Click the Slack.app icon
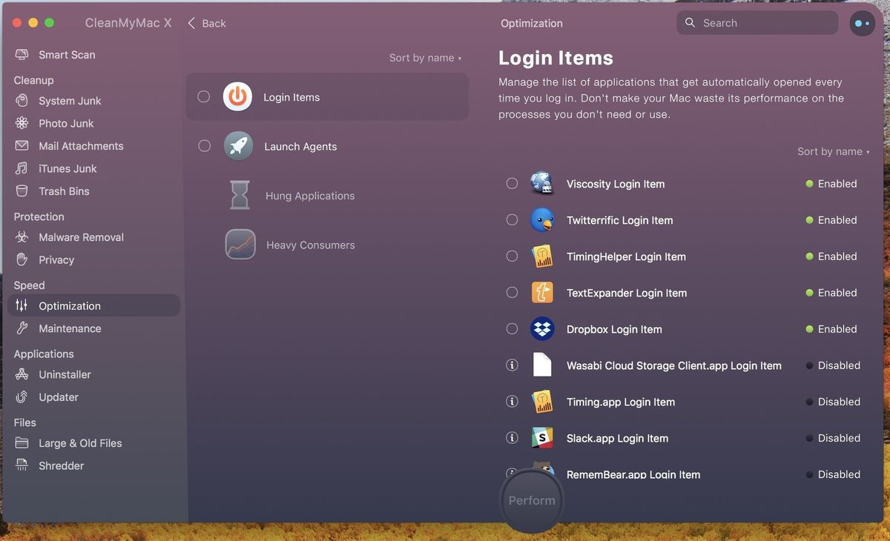890x541 pixels. click(x=542, y=438)
